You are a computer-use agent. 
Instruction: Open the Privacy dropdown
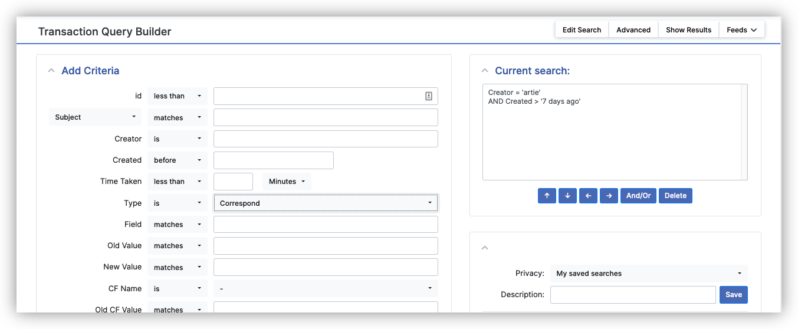point(649,274)
